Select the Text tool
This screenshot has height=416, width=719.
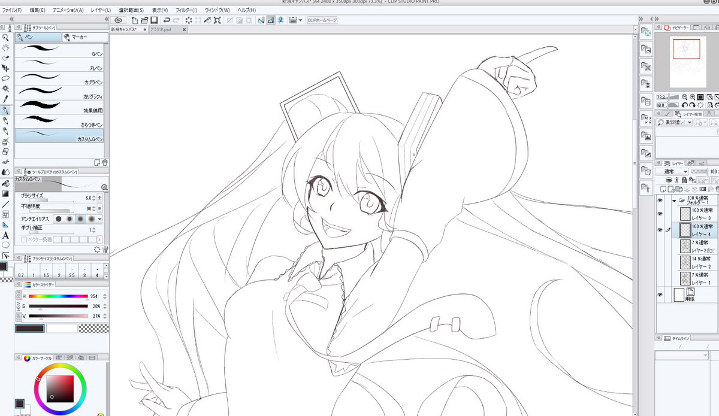click(x=5, y=235)
